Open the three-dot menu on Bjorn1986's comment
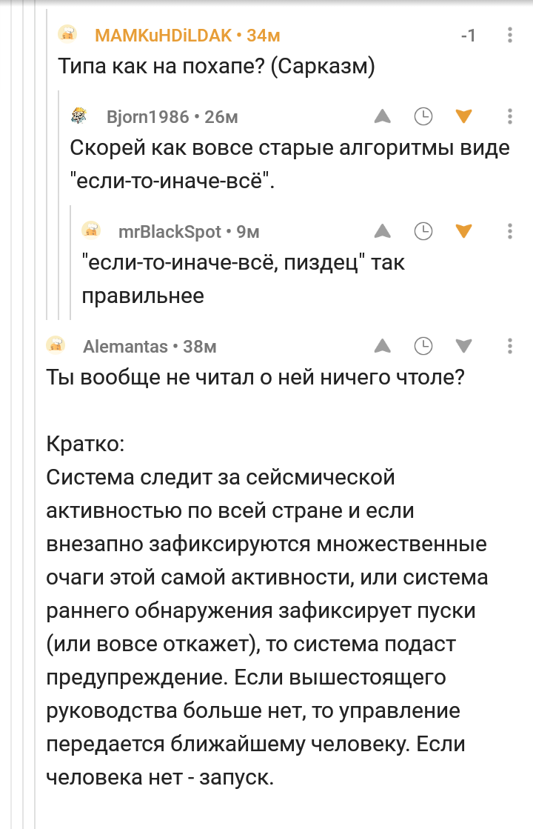 [510, 116]
